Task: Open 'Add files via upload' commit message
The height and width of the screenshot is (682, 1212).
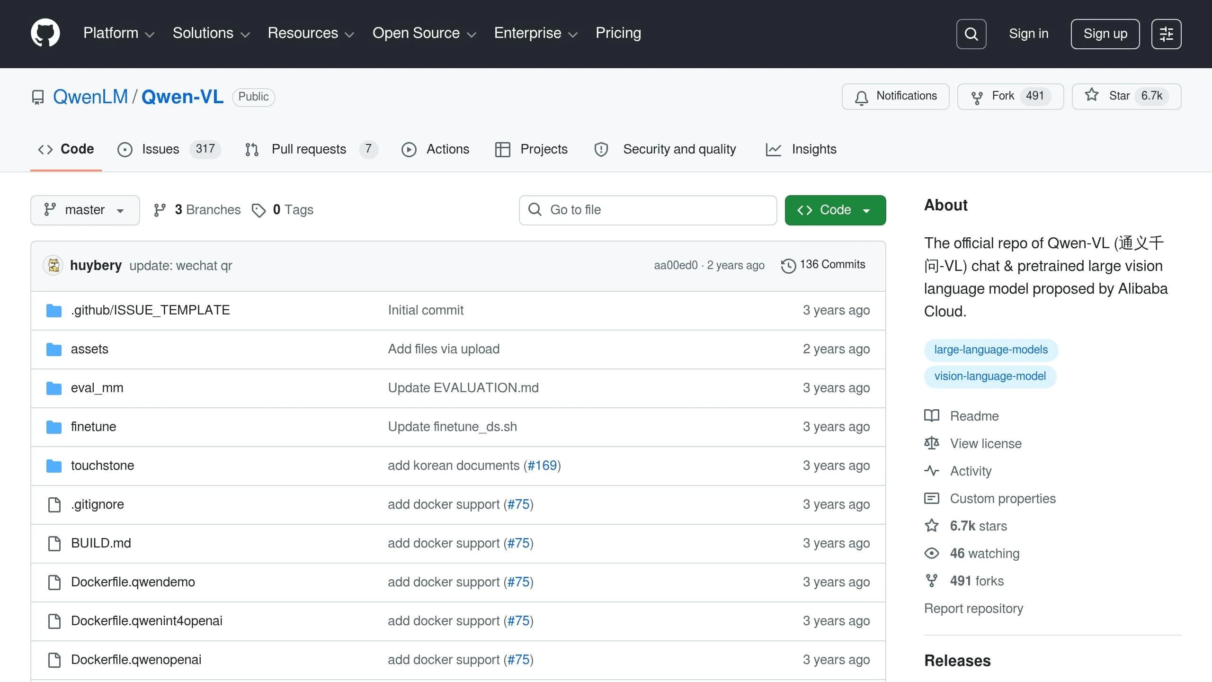Action: click(444, 349)
